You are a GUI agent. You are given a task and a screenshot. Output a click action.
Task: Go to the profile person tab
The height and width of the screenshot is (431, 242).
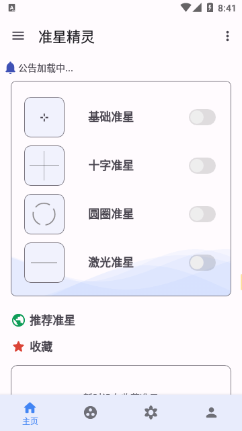tap(211, 413)
